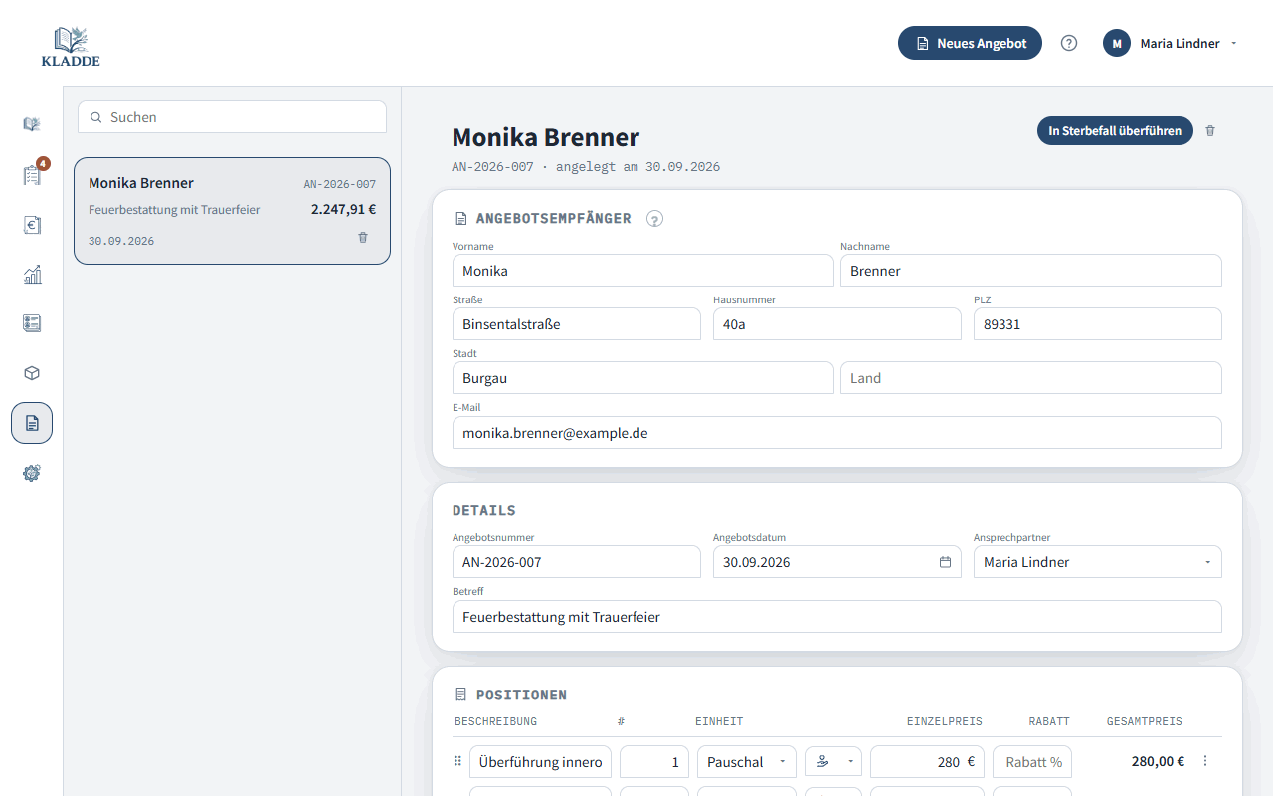The height and width of the screenshot is (796, 1273).
Task: Open calendar picker for Angebotsdatum
Action: click(945, 562)
